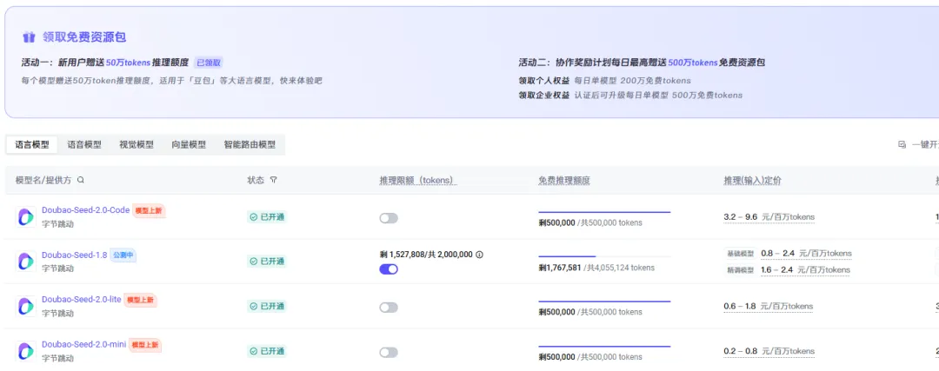Click the Doubao-Seed-2.0-mini model logo
This screenshot has height=371, width=939.
tap(26, 351)
